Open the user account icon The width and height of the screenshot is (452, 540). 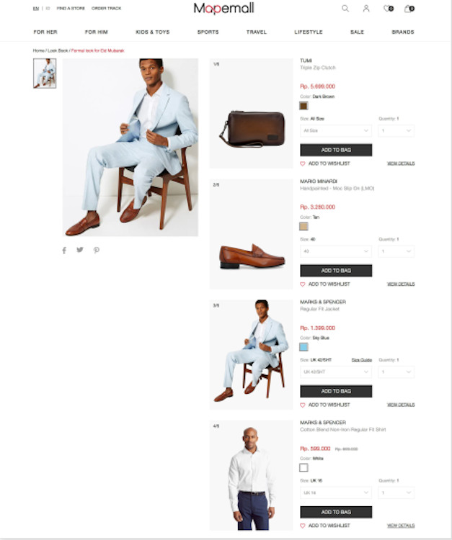(x=366, y=8)
